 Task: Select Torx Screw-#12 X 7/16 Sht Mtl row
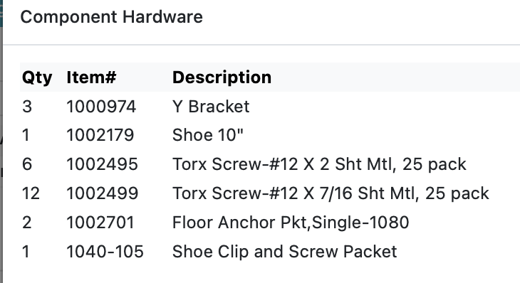(x=270, y=193)
